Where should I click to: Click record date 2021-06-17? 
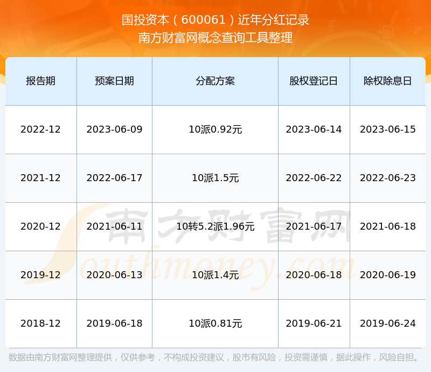[x=314, y=226]
